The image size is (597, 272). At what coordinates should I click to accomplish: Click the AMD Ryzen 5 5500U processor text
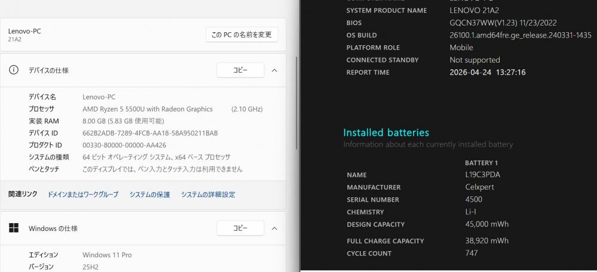tap(147, 109)
